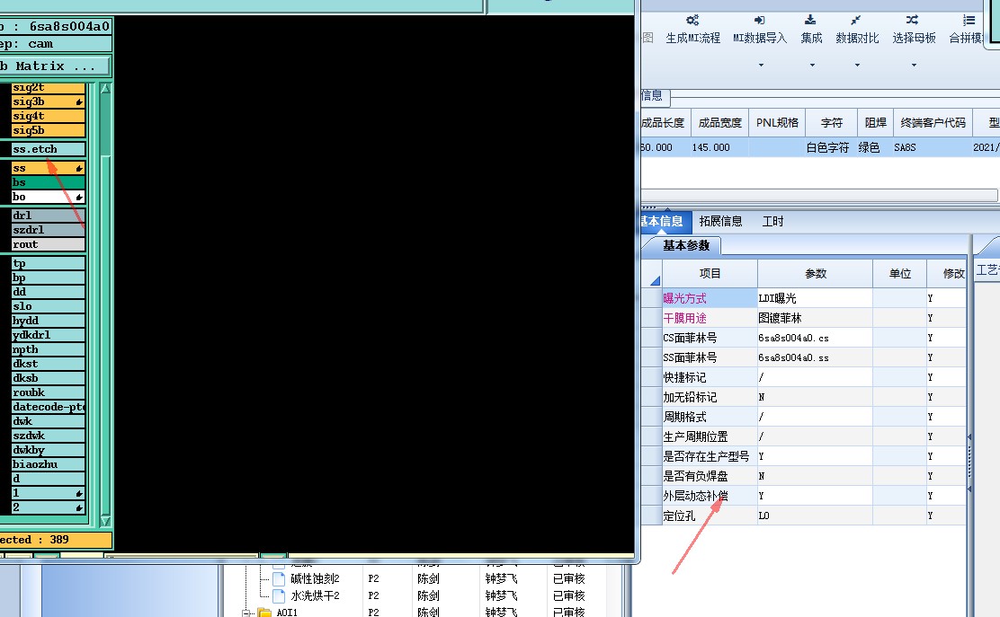The height and width of the screenshot is (617, 1000).
Task: Select the npth layer row
Action: tap(49, 349)
